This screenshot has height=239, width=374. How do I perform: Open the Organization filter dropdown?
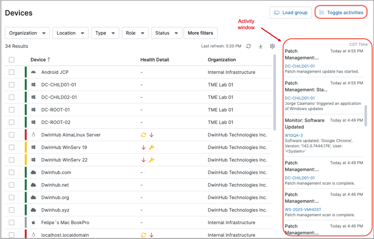pyautogui.click(x=27, y=33)
